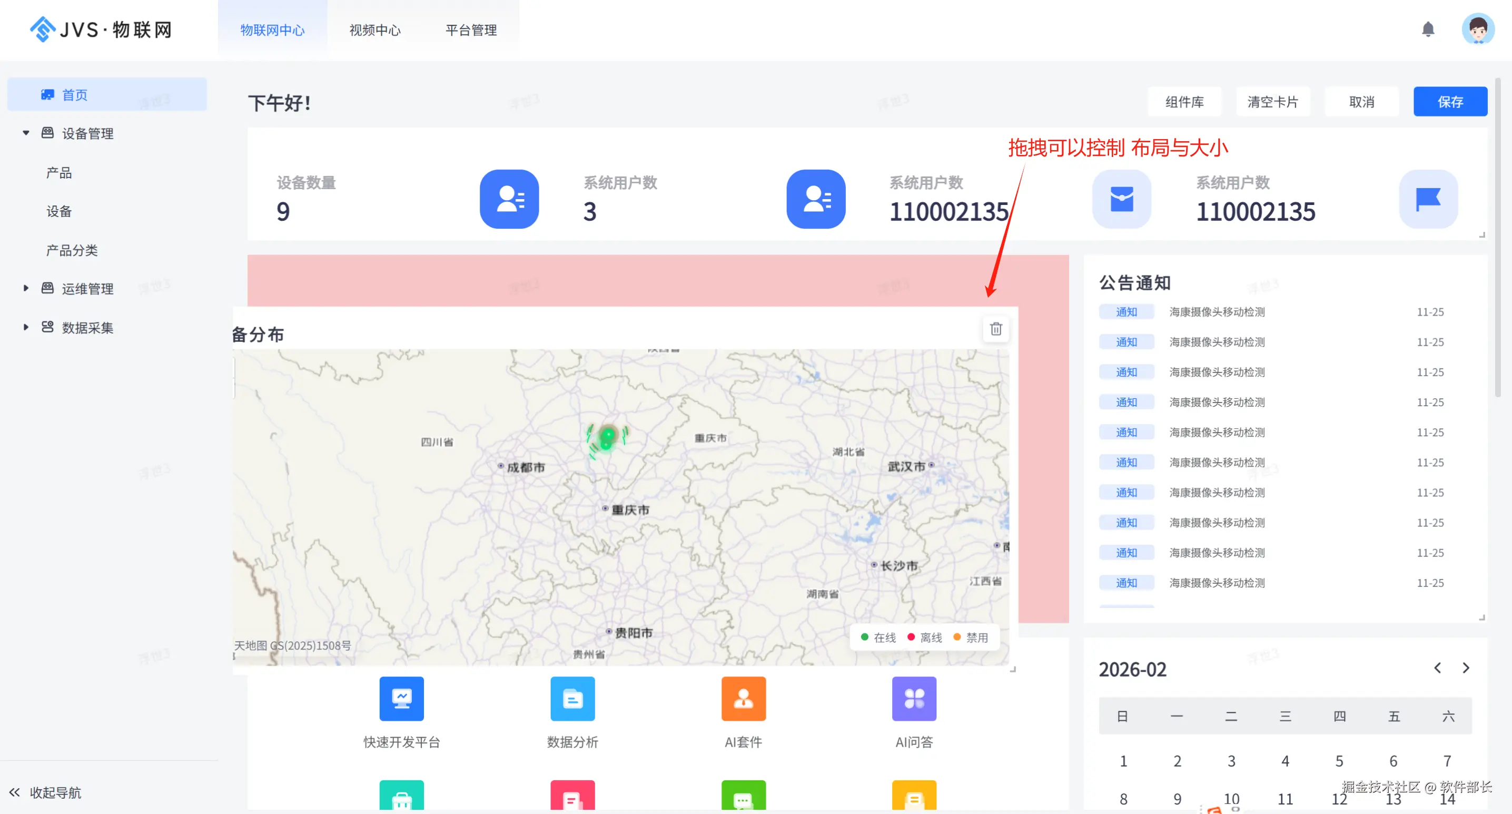Click the 设备数量 blue user icon
Image resolution: width=1512 pixels, height=814 pixels.
[509, 199]
